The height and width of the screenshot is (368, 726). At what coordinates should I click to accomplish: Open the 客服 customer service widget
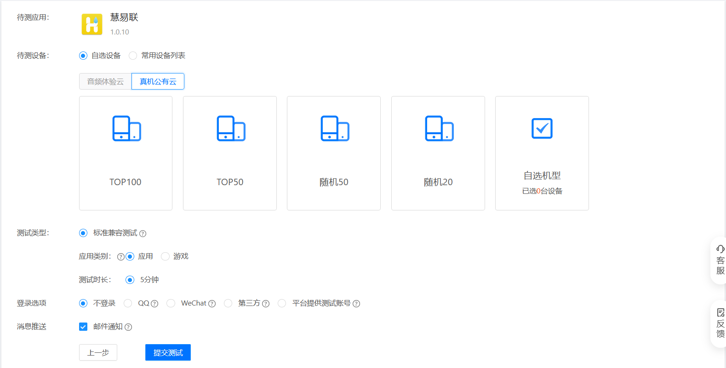[x=720, y=260]
